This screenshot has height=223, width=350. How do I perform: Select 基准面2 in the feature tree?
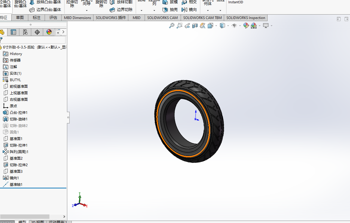click(13, 158)
